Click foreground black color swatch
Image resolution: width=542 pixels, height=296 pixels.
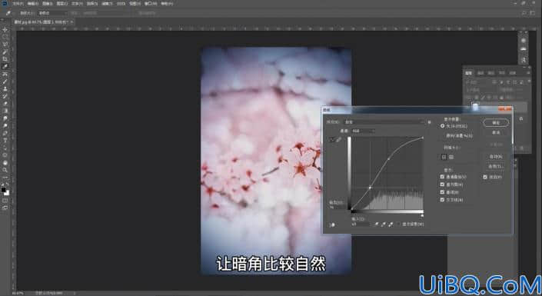(x=3, y=190)
